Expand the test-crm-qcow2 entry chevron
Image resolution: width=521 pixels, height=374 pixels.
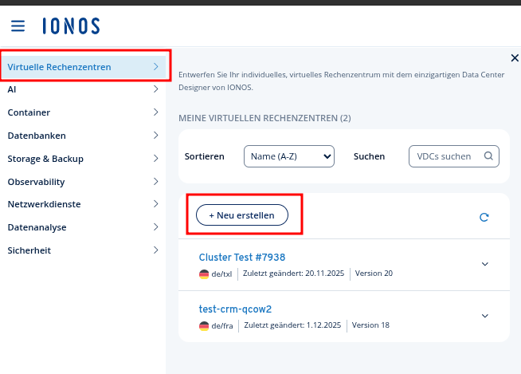pos(485,316)
